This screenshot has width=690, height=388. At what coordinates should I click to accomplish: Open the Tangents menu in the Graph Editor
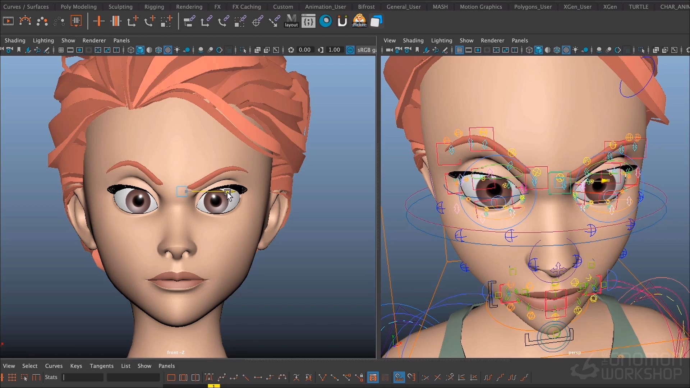pyautogui.click(x=101, y=366)
